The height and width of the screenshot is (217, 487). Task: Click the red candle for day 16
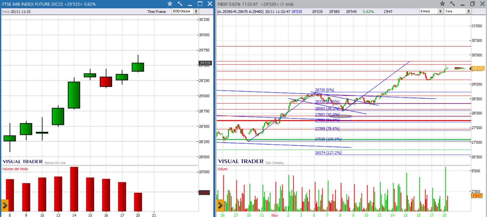tap(106, 82)
